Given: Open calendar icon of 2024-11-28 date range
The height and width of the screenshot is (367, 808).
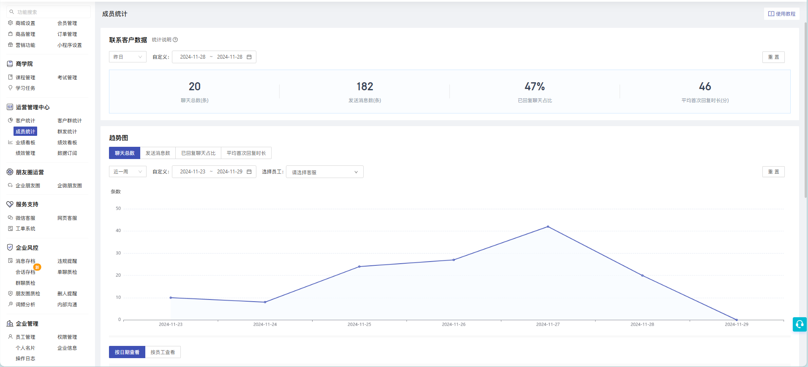Looking at the screenshot, I should coord(249,57).
